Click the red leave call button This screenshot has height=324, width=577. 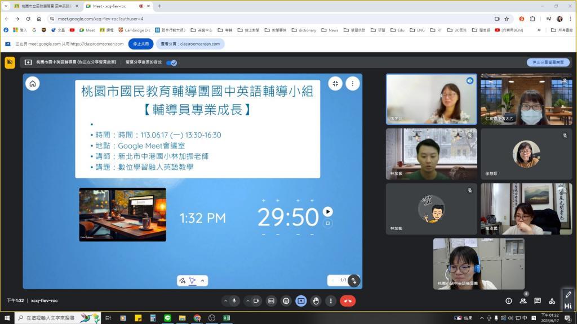click(x=348, y=301)
